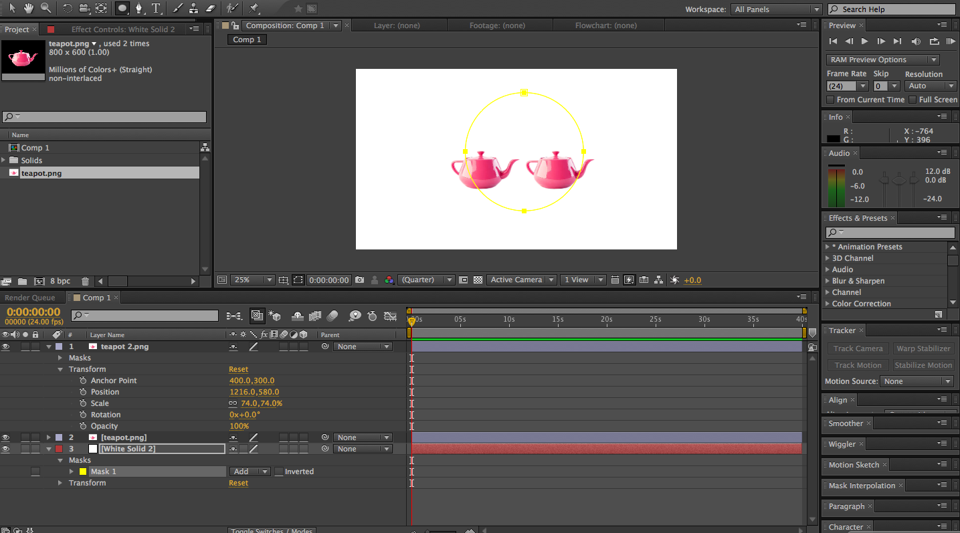960x533 pixels.
Task: Select the Brush tool
Action: 177,9
